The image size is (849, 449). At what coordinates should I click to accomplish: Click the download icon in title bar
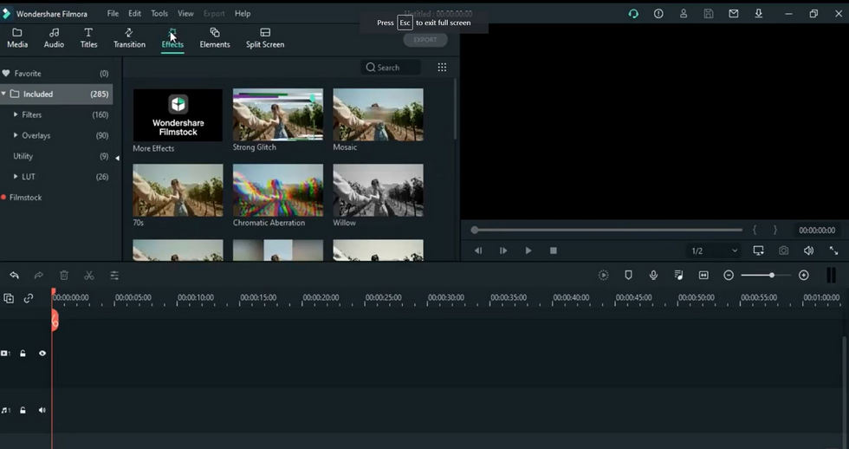759,14
